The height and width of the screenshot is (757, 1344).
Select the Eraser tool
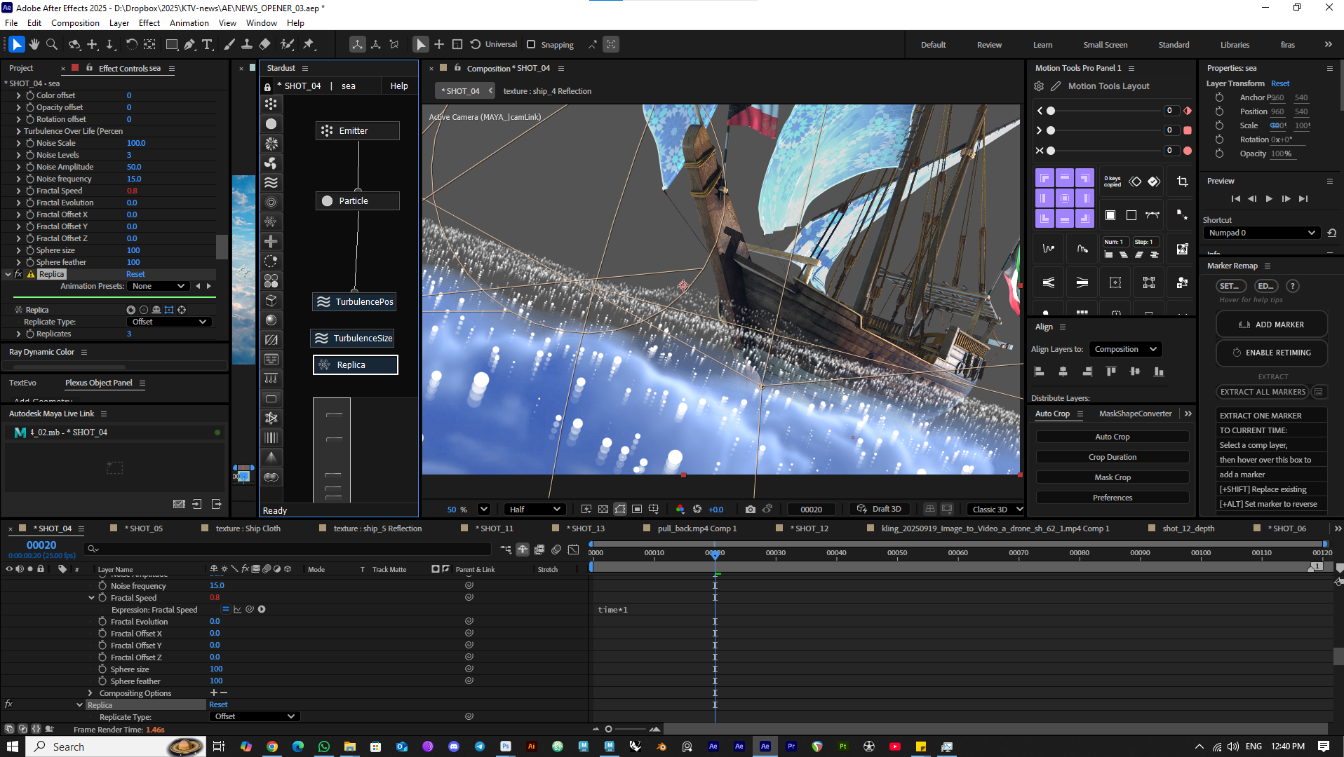pyautogui.click(x=264, y=44)
